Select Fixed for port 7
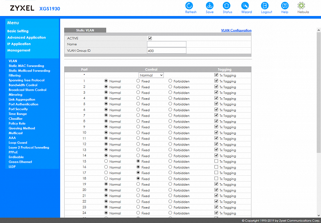321x223 pixels. pos(138,115)
